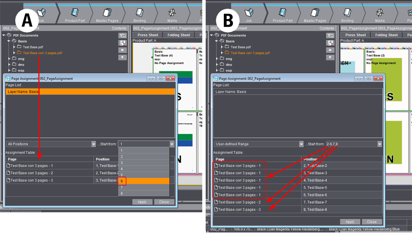Click Close in panel B's Page Assignment dialog

tap(372, 222)
